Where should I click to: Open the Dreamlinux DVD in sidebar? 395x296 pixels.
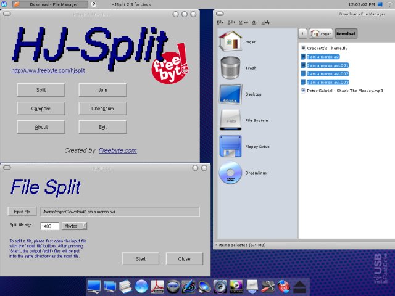coord(257,173)
